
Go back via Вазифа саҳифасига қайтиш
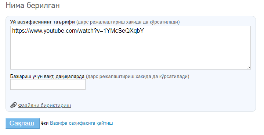tap(82, 123)
